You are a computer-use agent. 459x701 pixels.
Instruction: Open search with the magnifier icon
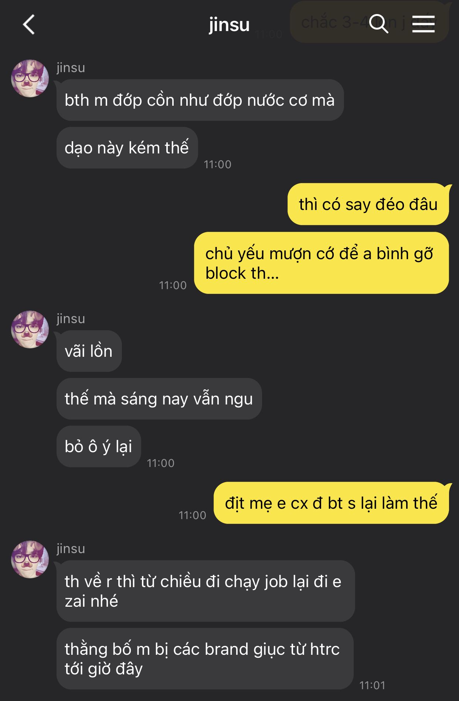click(378, 24)
